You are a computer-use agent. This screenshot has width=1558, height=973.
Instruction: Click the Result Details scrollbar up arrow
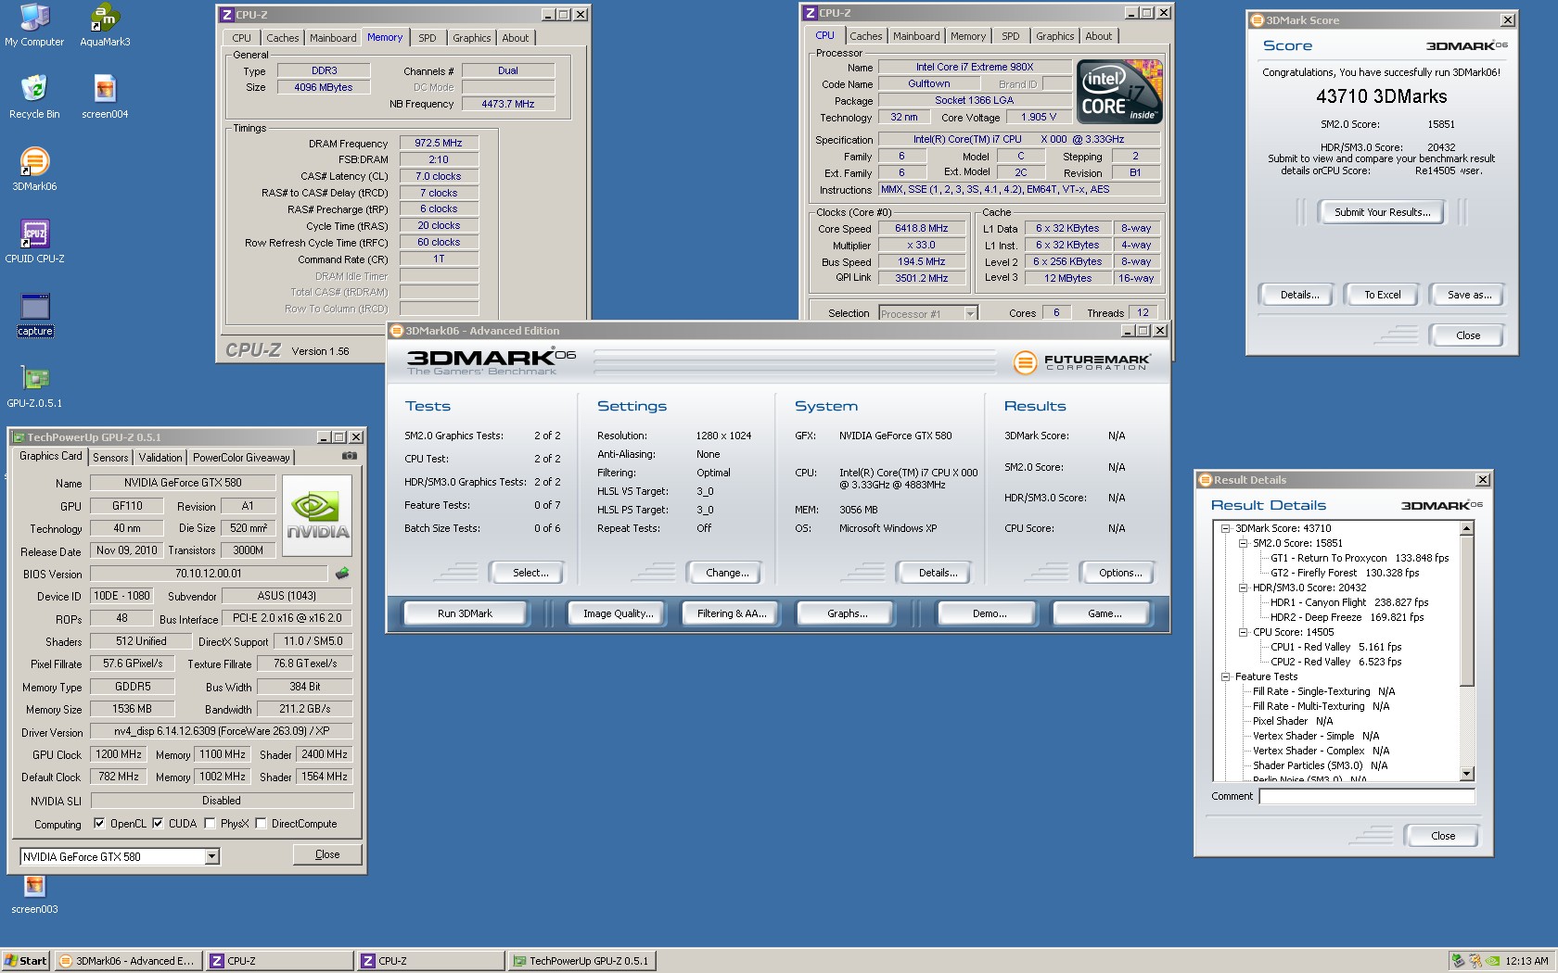point(1467,528)
